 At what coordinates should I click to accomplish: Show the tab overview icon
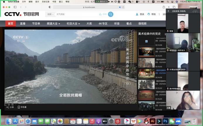(174, 7)
